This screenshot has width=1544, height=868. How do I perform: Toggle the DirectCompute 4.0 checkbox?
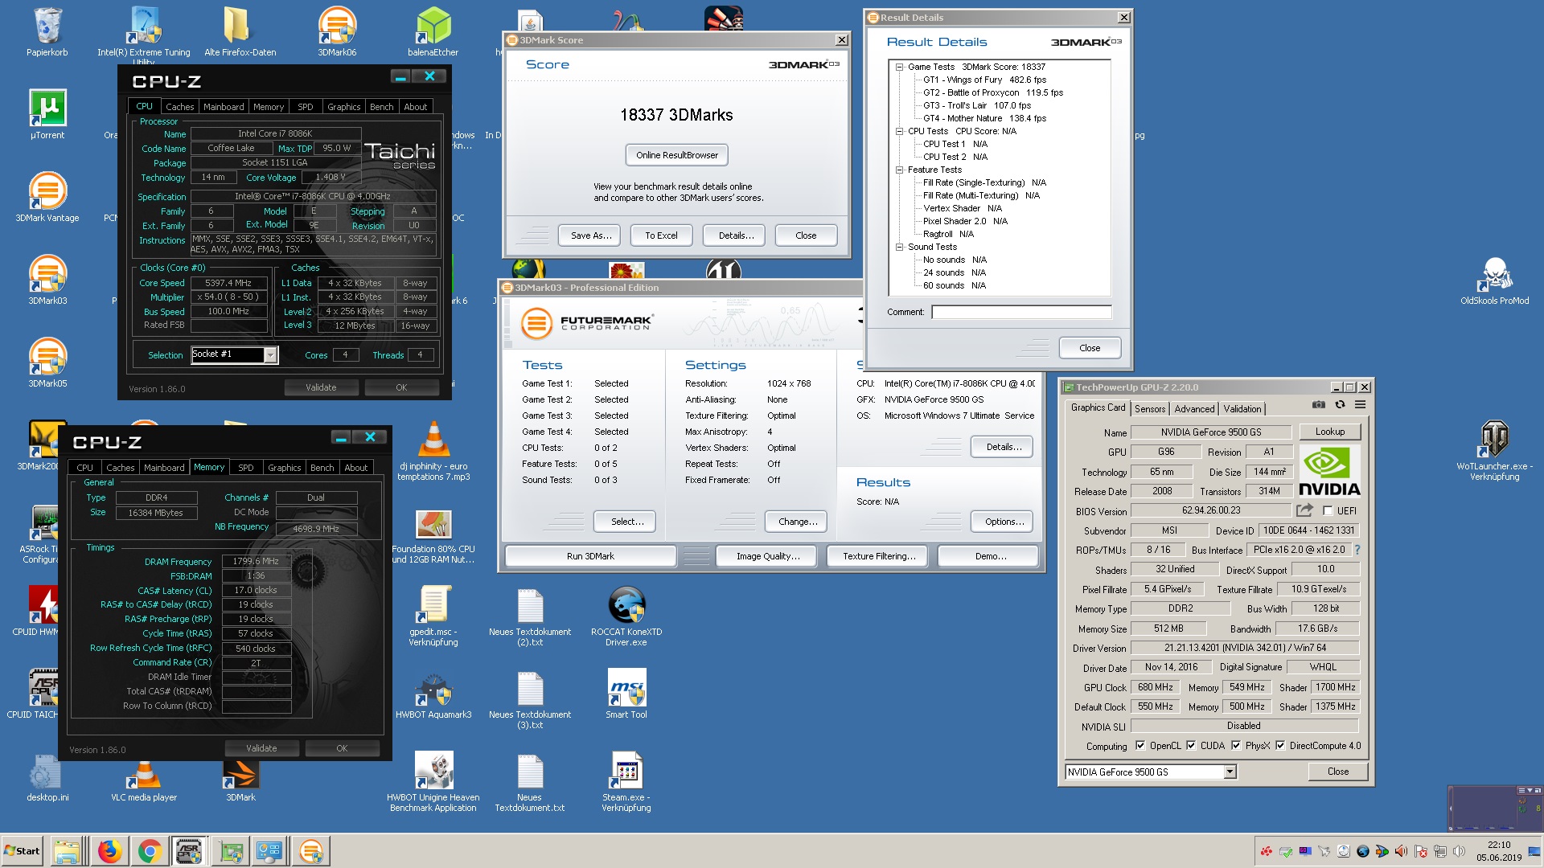coord(1279,745)
